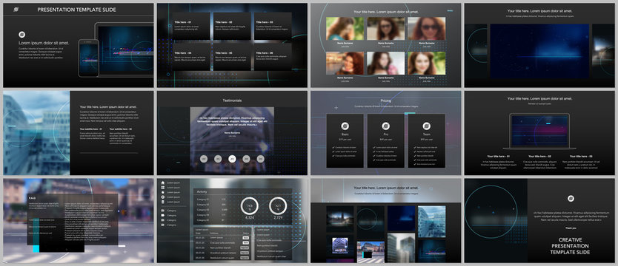
Task: Click the round logo above the Thank you quote
Action: (x=571, y=199)
